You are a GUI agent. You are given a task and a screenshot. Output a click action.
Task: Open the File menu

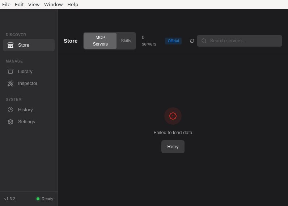[6, 4]
